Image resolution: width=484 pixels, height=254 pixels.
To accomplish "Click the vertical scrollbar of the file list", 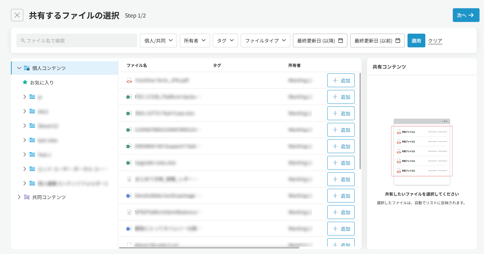I will 360,120.
